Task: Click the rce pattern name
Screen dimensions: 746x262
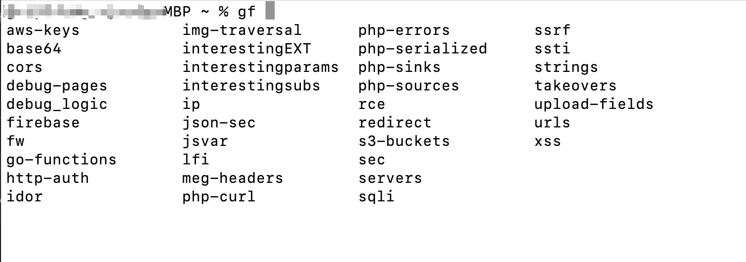Action: coord(371,104)
